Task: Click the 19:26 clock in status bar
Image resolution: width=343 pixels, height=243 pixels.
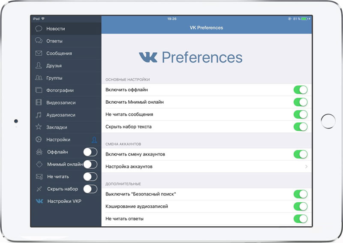Action: click(x=172, y=19)
